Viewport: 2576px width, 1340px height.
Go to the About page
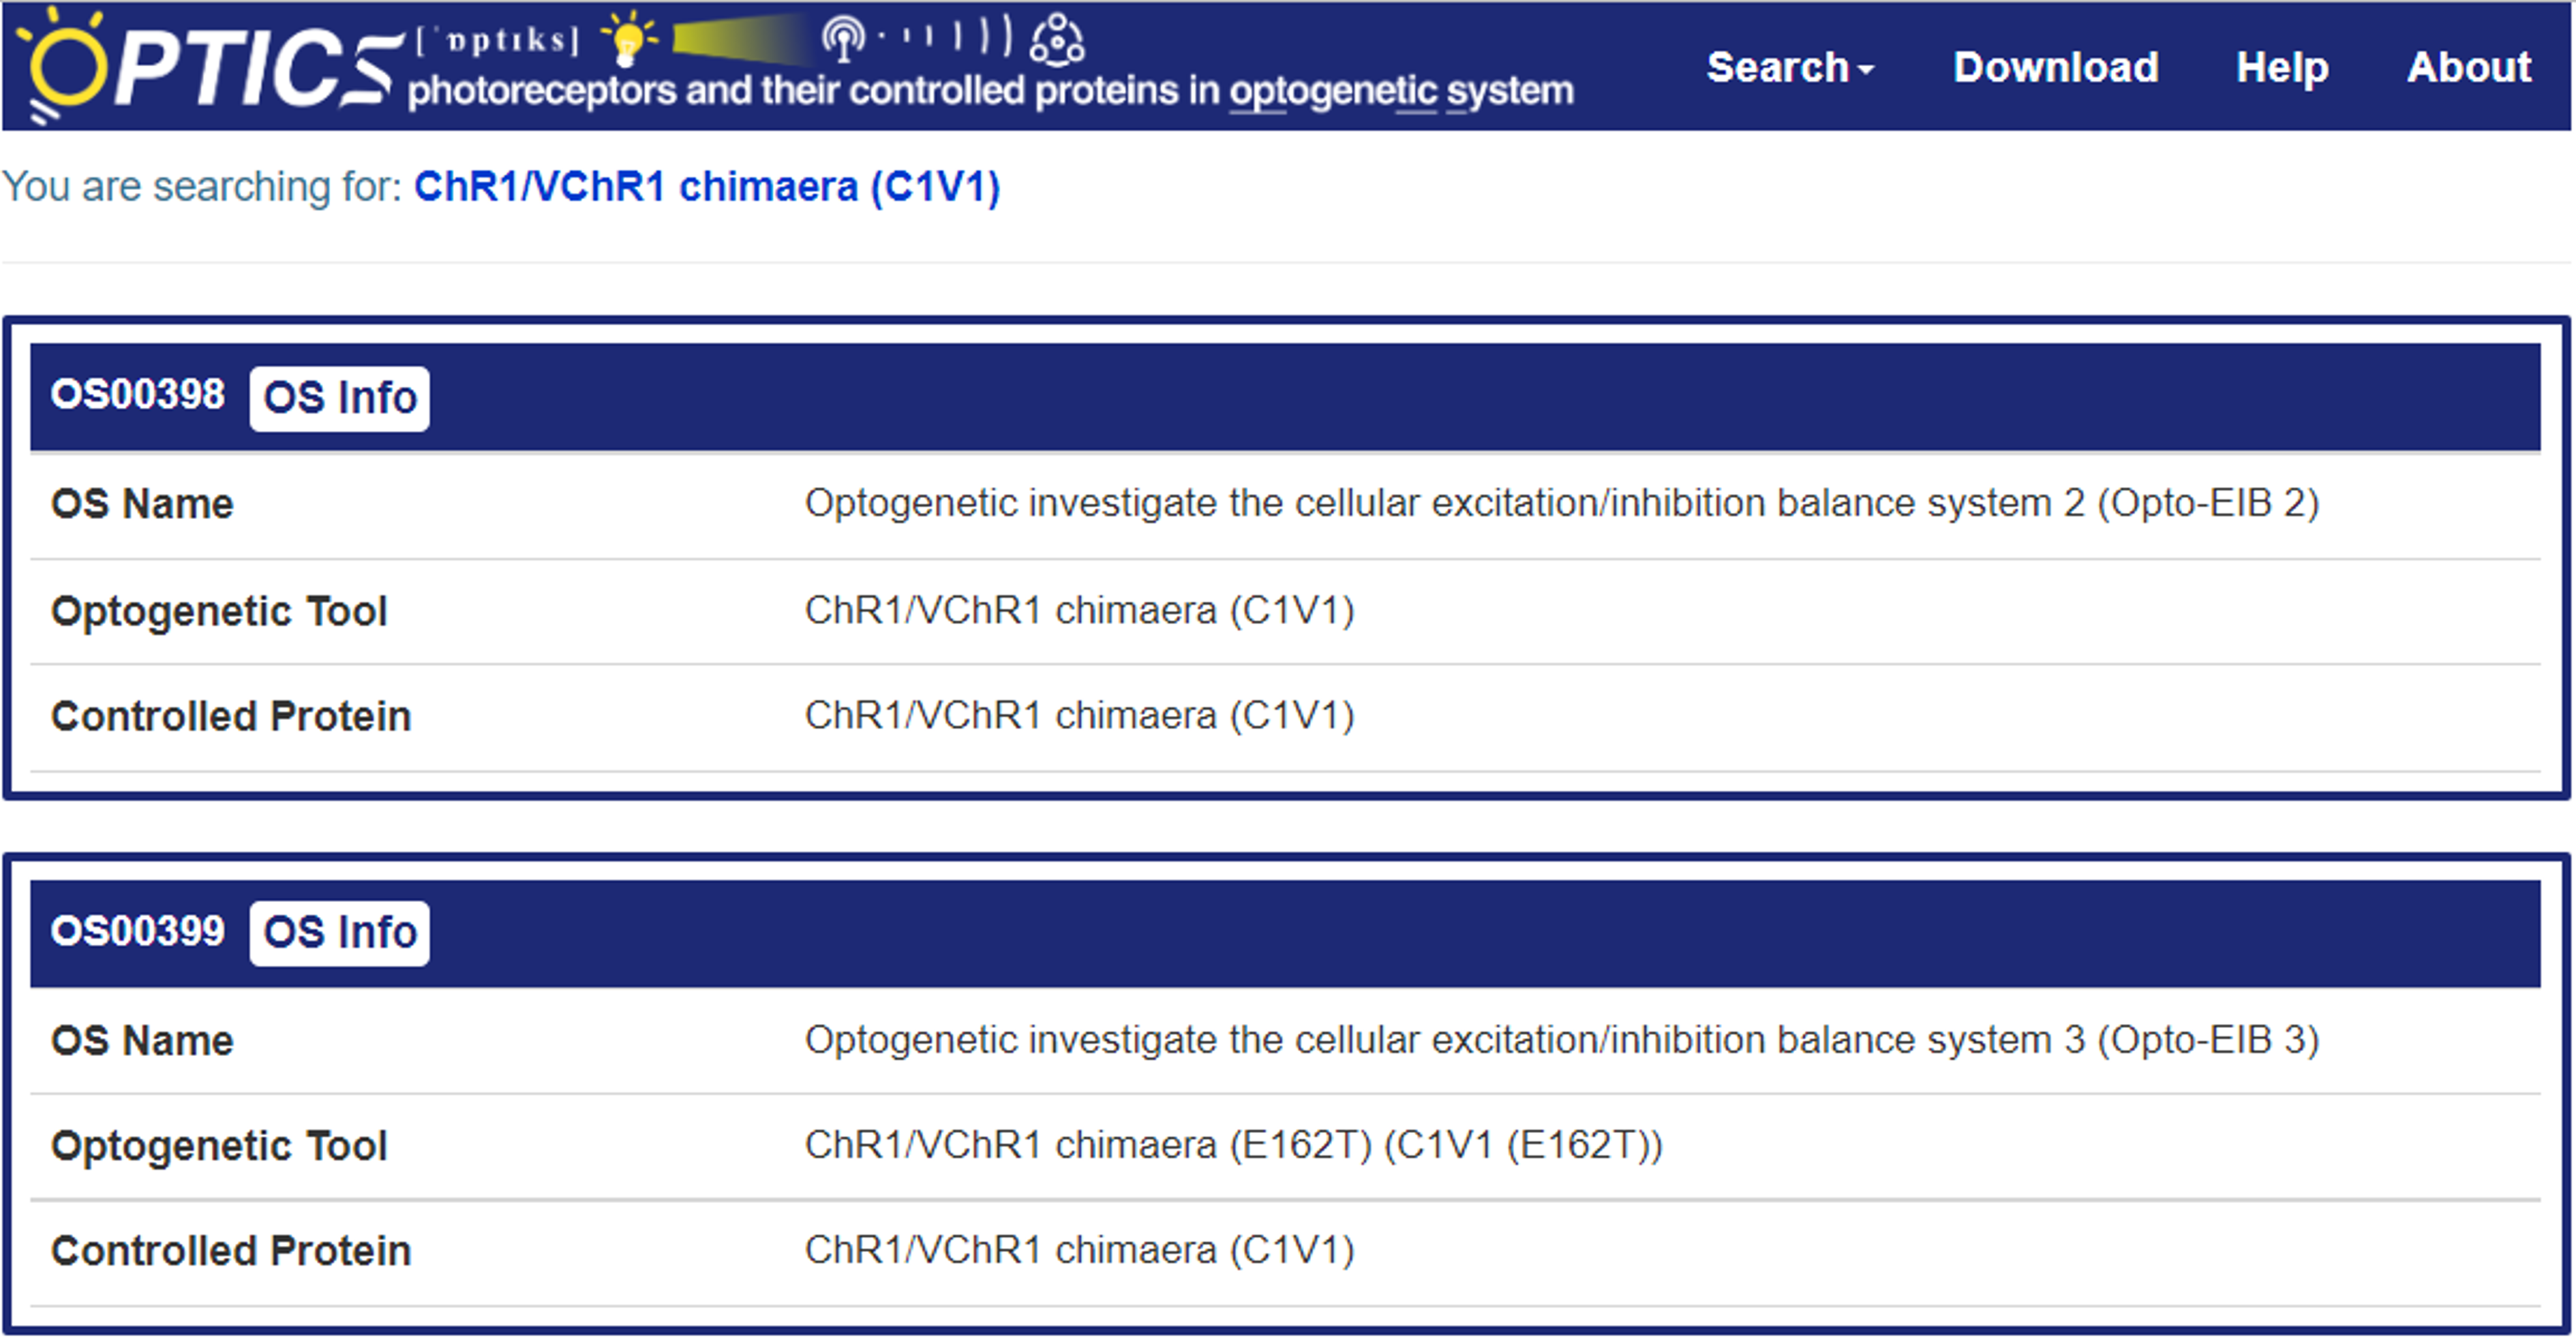point(2468,67)
